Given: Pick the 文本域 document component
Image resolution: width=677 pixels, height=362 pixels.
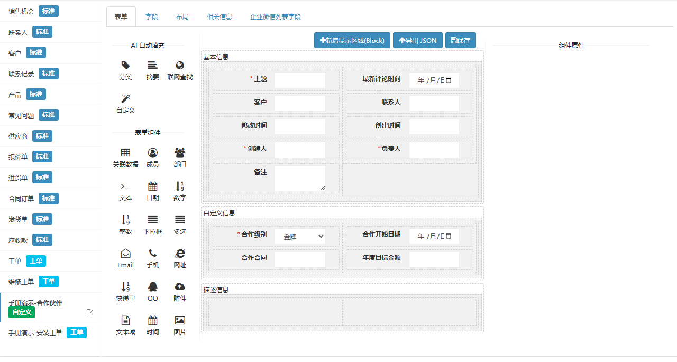Looking at the screenshot, I should tap(125, 325).
